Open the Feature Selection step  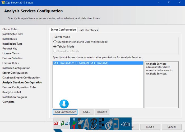pos(13,58)
